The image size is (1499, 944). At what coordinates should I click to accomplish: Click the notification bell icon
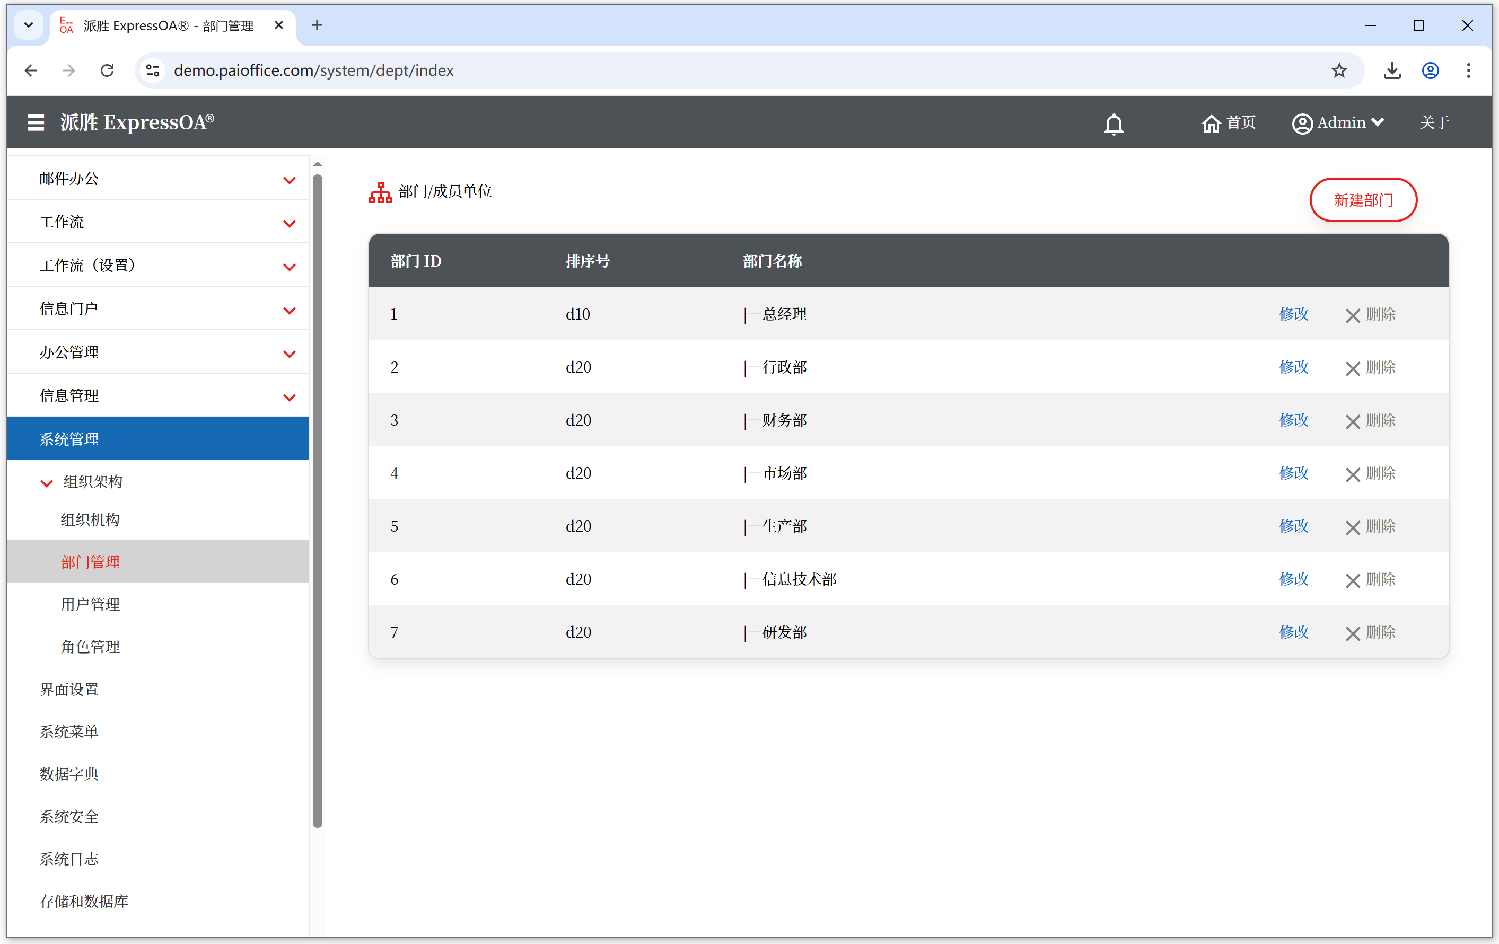coord(1113,124)
